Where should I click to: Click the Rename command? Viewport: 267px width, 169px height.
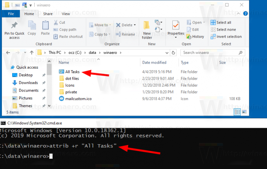tap(125, 34)
